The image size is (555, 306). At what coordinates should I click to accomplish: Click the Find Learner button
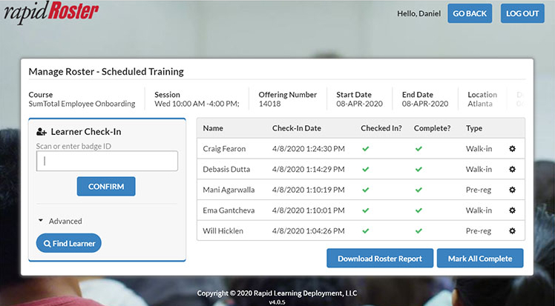click(69, 243)
